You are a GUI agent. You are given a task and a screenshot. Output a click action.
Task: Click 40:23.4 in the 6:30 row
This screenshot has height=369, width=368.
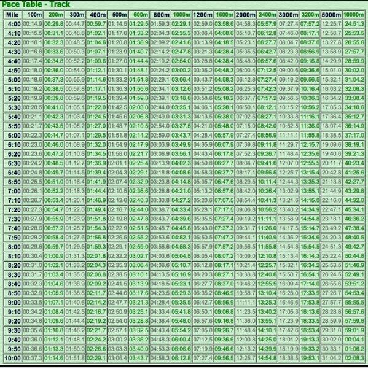[353, 163]
